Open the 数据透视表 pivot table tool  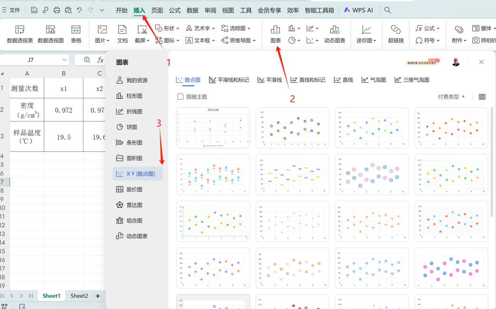[20, 34]
